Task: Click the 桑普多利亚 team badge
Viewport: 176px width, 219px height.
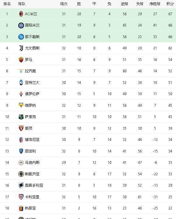Action: point(21,185)
